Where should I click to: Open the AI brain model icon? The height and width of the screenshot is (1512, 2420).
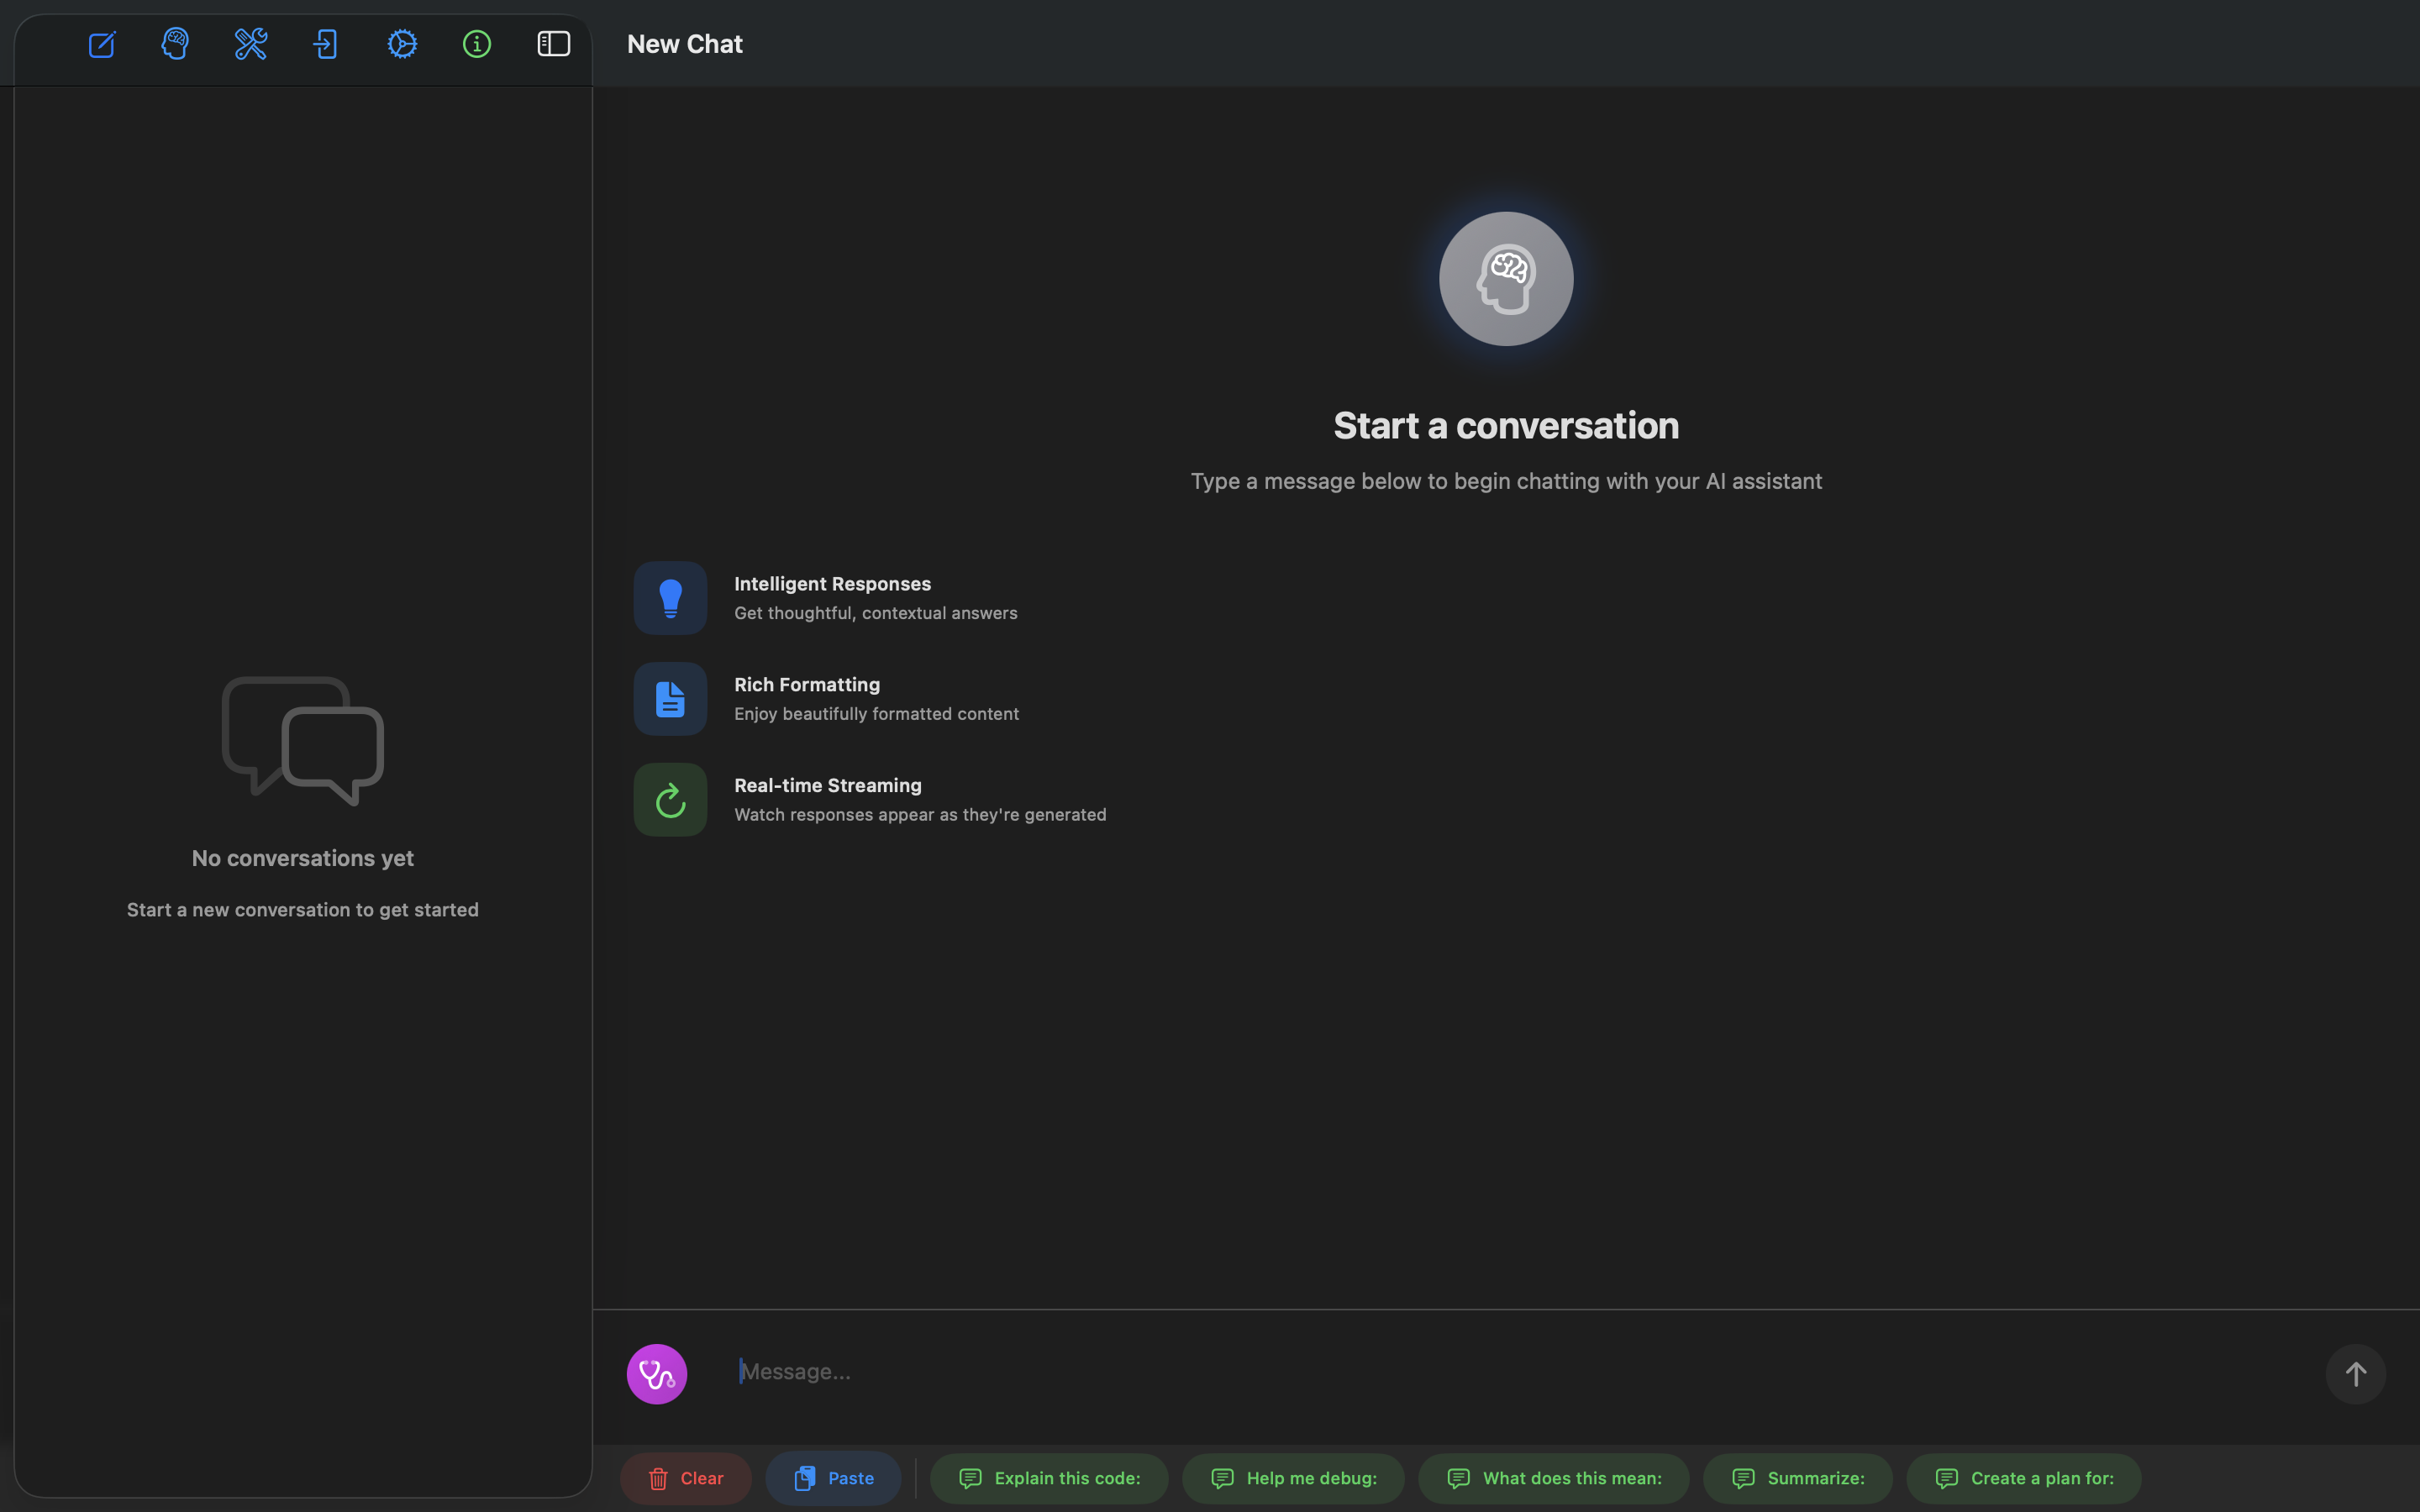[x=176, y=44]
